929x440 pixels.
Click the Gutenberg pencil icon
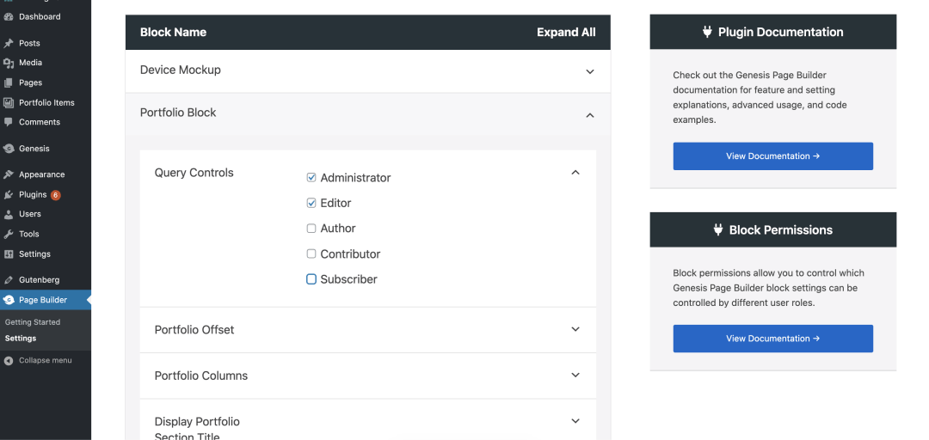click(9, 280)
